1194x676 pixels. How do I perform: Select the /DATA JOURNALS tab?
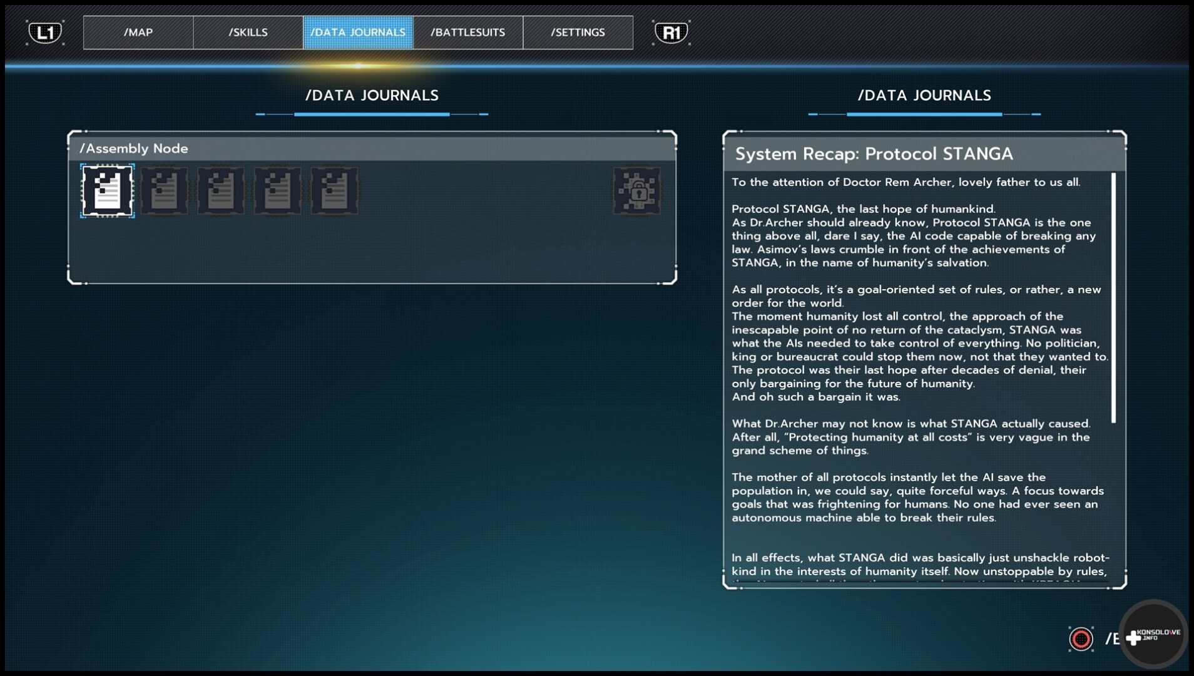click(358, 33)
